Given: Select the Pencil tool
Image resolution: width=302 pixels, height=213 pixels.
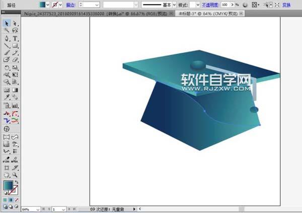Looking at the screenshot, I should (x=15, y=52).
